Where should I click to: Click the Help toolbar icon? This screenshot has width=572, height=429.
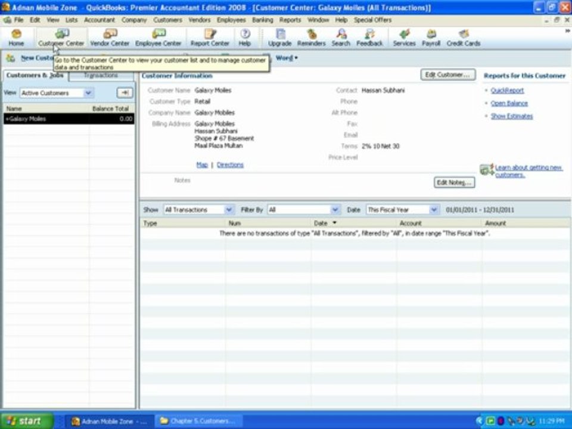click(x=245, y=38)
